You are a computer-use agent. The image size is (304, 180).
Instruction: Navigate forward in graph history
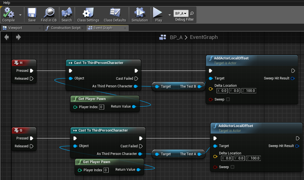tap(18, 37)
